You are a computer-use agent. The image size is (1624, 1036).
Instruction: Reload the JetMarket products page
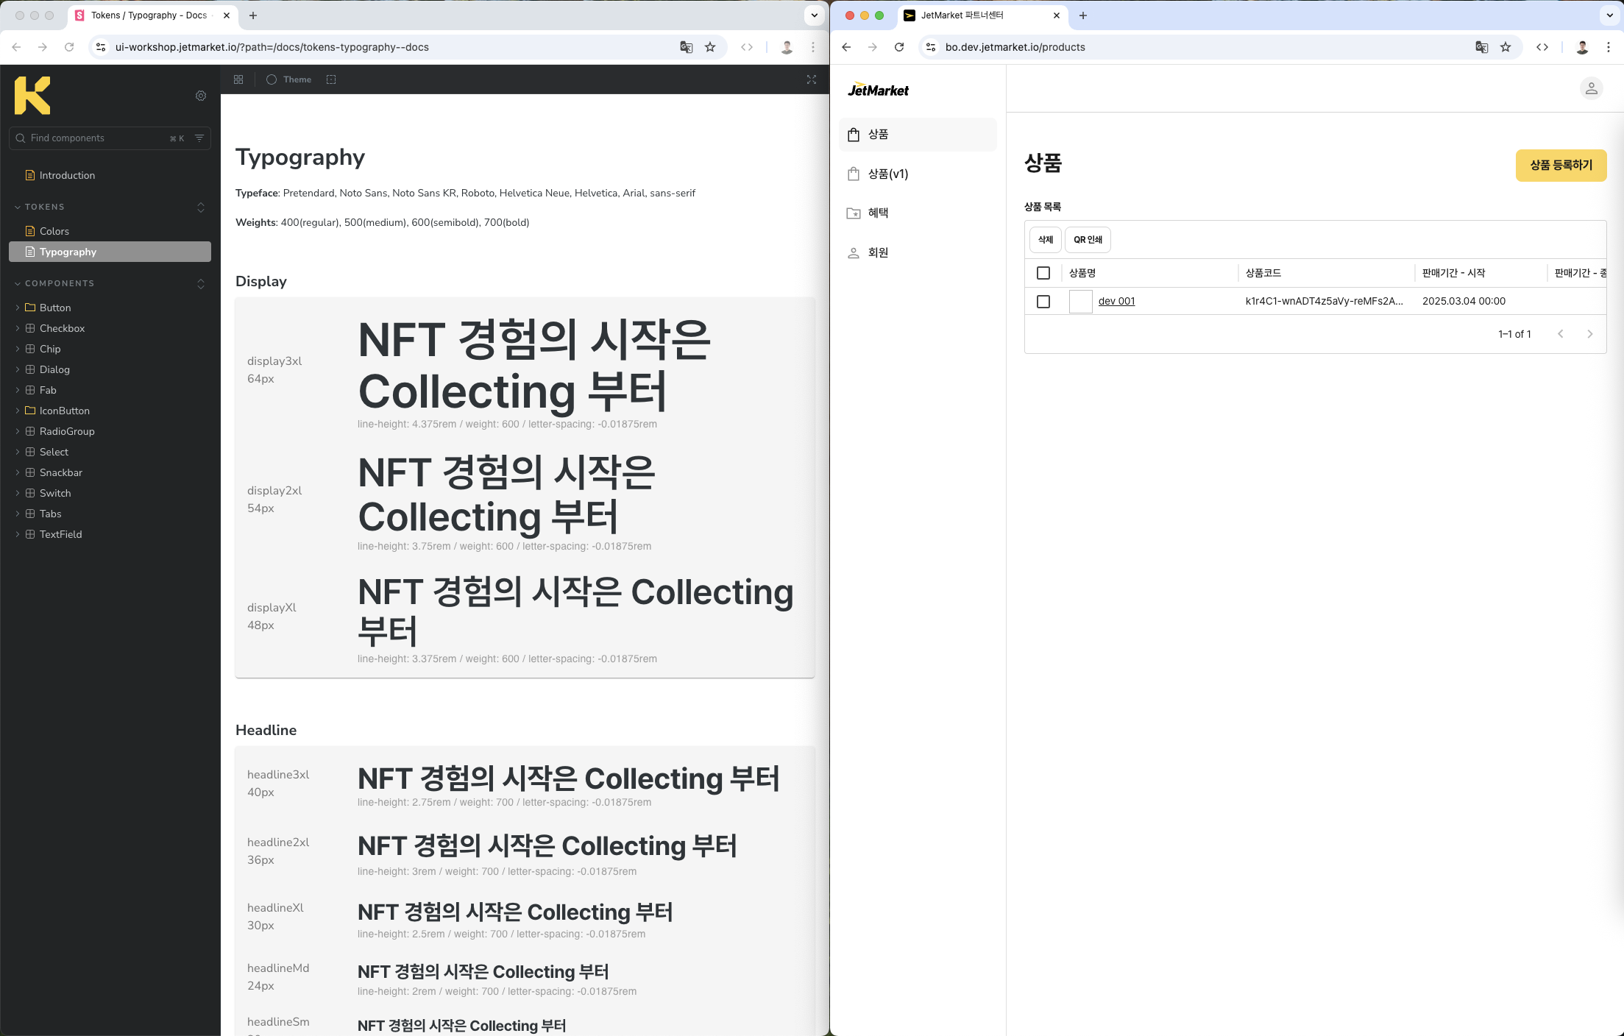coord(899,47)
